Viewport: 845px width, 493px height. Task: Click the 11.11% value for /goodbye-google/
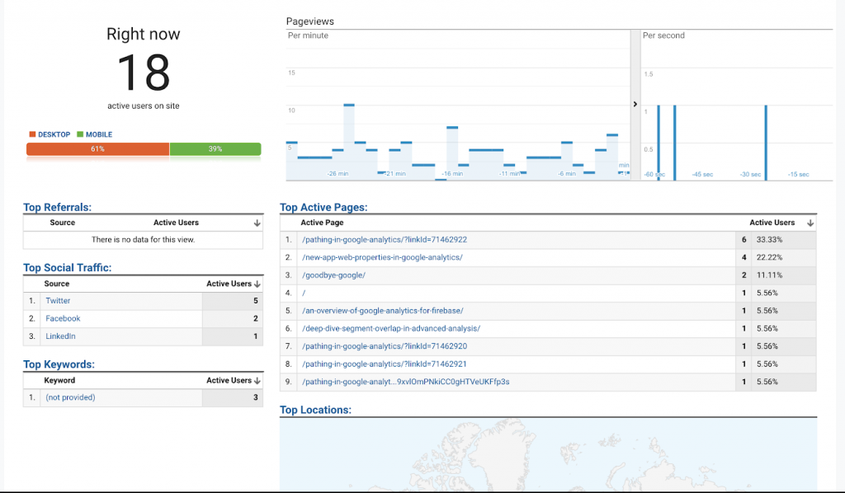[x=770, y=275]
